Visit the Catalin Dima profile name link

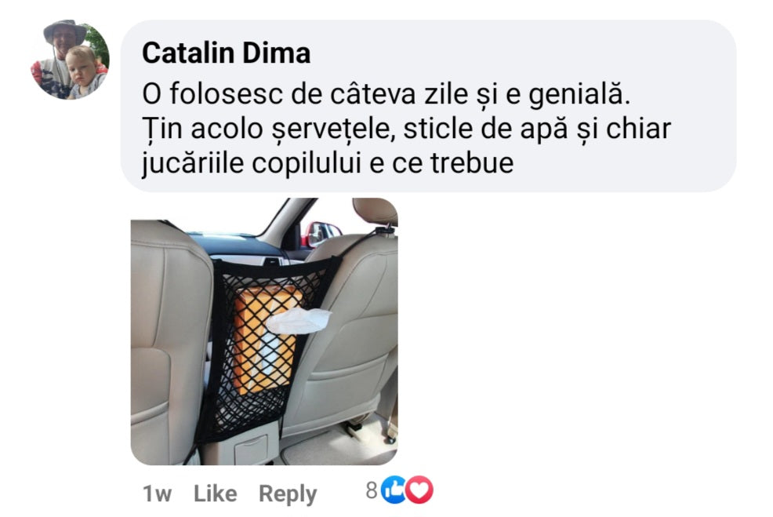(x=227, y=53)
